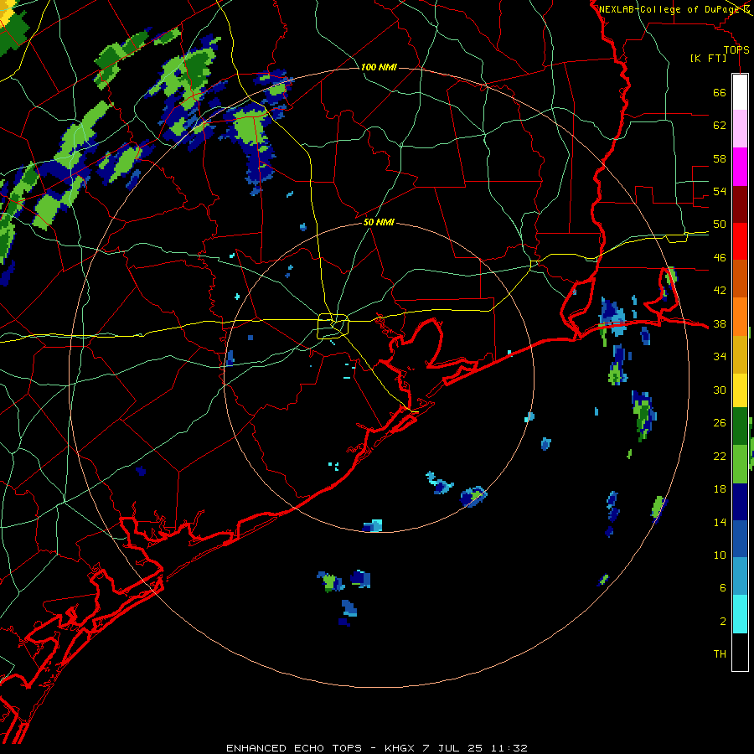Click the '[K FT]' units label
The image size is (754, 754).
(708, 58)
